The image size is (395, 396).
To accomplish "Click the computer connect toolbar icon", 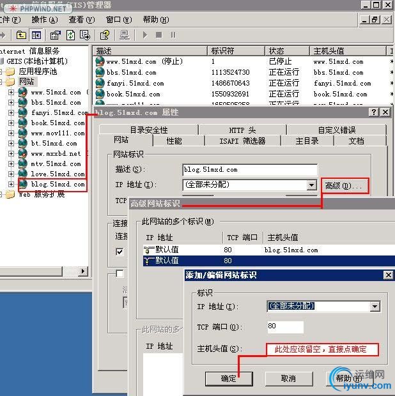I will (x=125, y=35).
